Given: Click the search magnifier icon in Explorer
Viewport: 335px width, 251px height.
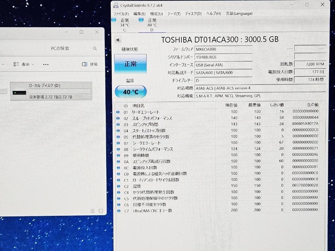Looking at the screenshot, I should (95, 48).
